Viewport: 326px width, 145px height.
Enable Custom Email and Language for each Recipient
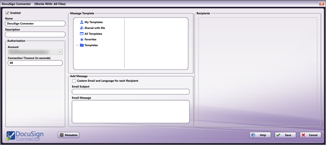(74, 81)
